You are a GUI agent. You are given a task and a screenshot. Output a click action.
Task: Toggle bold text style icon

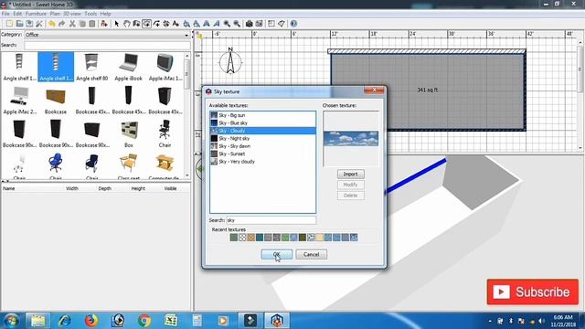point(207,24)
